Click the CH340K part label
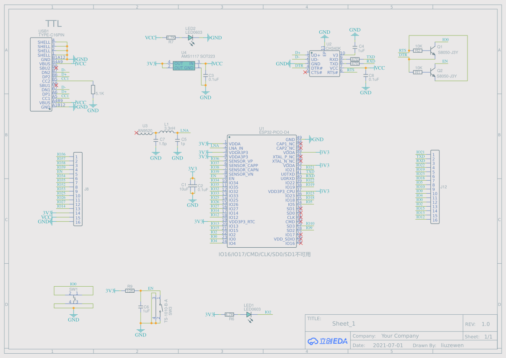Screen dimensions: 506x358 tap(333, 48)
